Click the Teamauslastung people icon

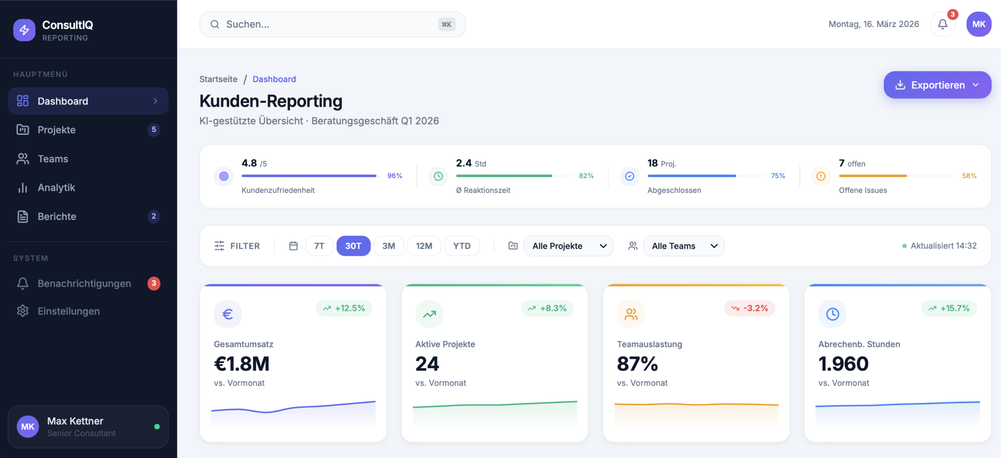pos(631,314)
